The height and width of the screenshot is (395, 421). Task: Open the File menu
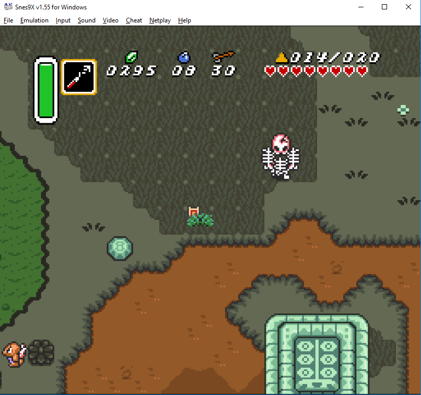coord(8,20)
